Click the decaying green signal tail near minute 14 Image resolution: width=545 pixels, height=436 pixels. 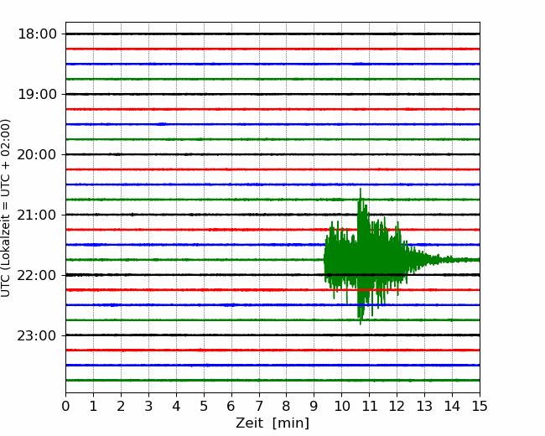452,260
